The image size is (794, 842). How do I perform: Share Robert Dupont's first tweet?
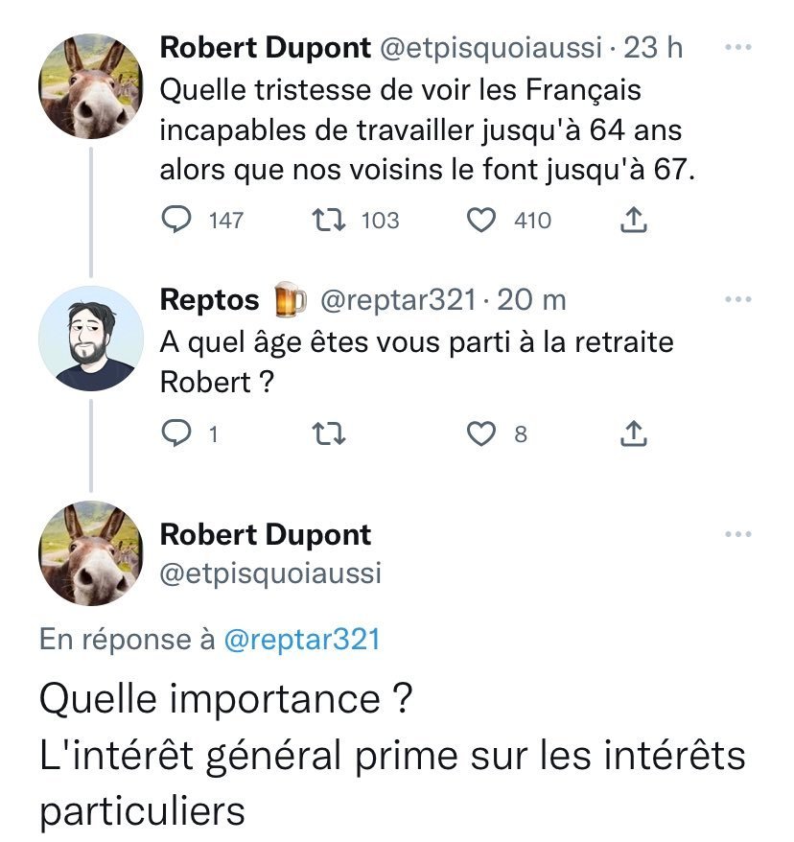(x=634, y=222)
